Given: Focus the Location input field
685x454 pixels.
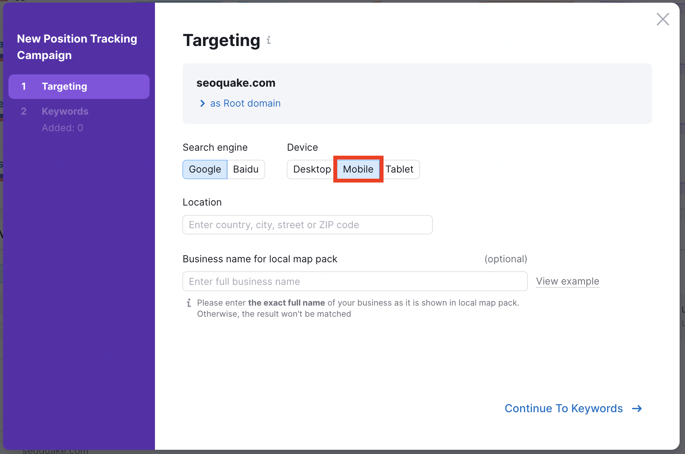Looking at the screenshot, I should (x=308, y=225).
